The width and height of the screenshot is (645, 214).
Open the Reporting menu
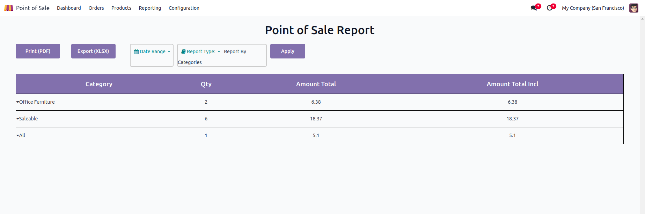click(150, 8)
